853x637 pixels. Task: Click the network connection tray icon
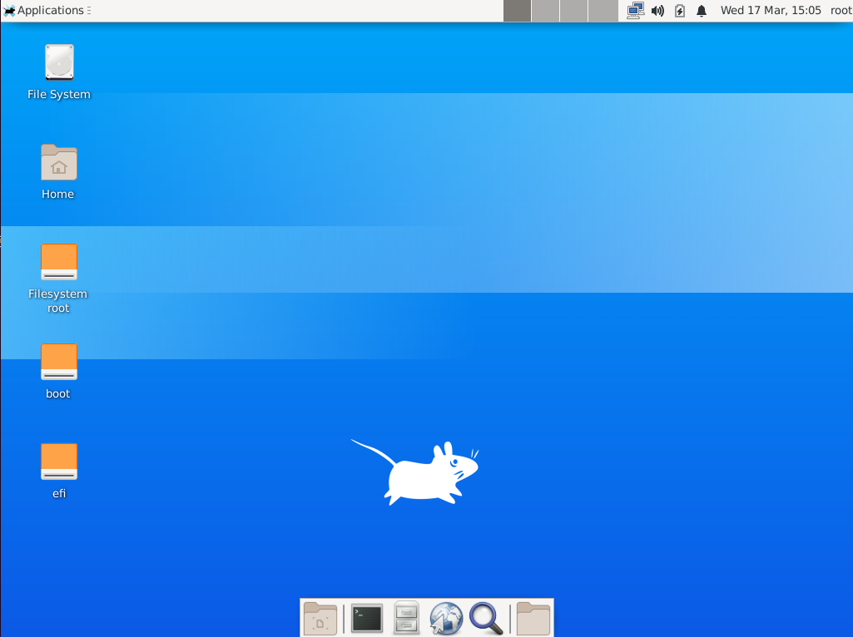(636, 11)
